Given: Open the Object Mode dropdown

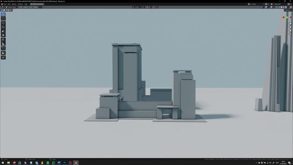Looking at the screenshot, I should pyautogui.click(x=12, y=7).
